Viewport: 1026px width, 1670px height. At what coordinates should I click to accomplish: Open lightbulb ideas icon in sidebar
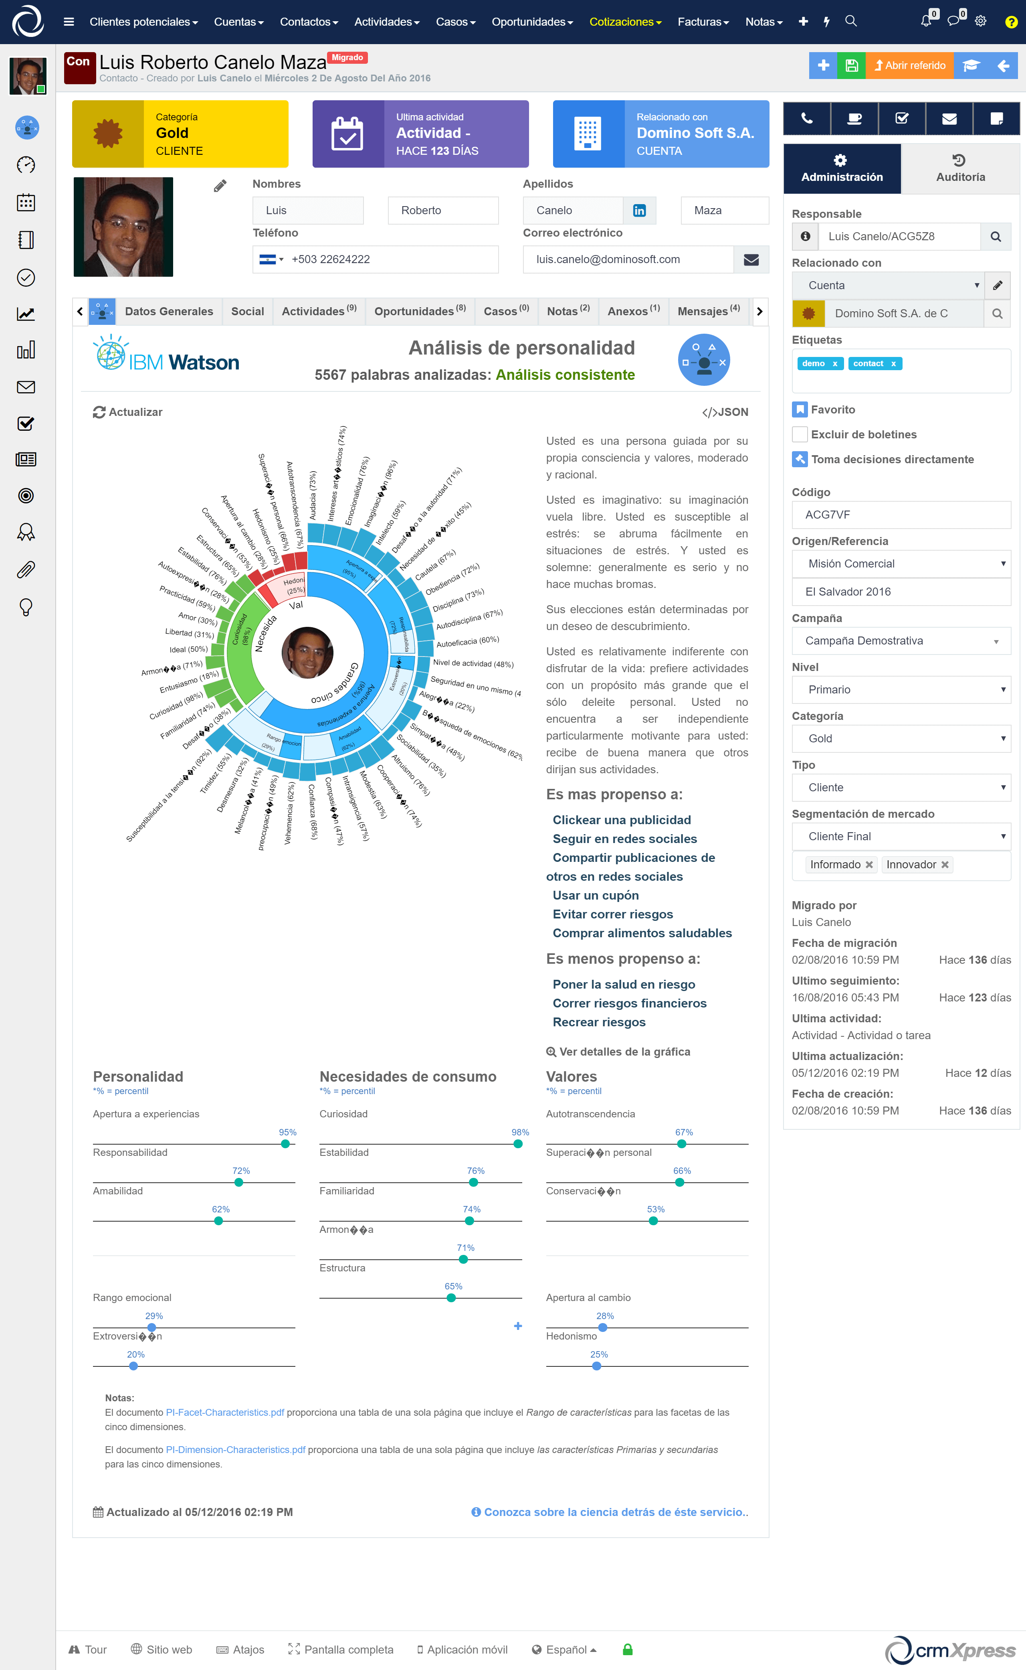pyautogui.click(x=26, y=607)
